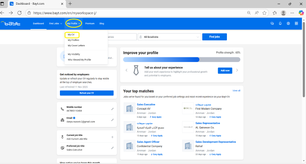Click the First Modern Company logo
Image resolution: width=306 pixels, height=164 pixels.
[x=188, y=108]
